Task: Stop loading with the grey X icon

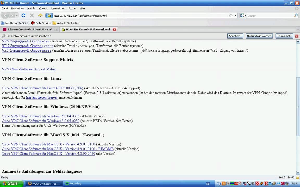Action: (x=32, y=16)
